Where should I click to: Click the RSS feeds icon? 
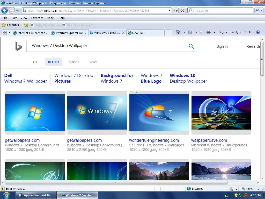[190, 32]
